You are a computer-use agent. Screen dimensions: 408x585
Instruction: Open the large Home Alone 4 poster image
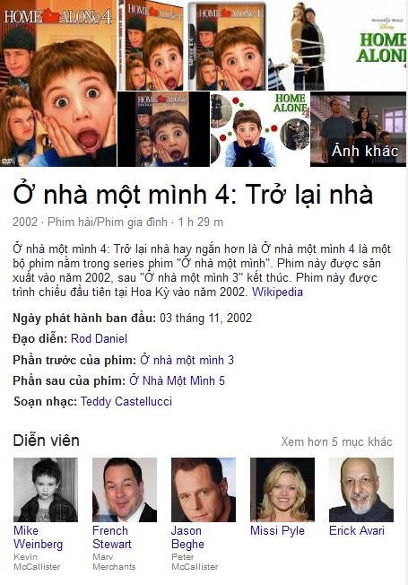[x=58, y=83]
